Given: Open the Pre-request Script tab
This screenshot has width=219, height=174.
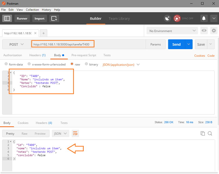Looking at the screenshot, I should [84, 55].
